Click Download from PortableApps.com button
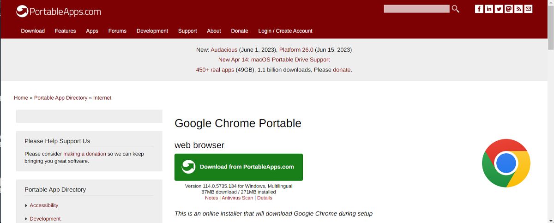 pyautogui.click(x=239, y=167)
